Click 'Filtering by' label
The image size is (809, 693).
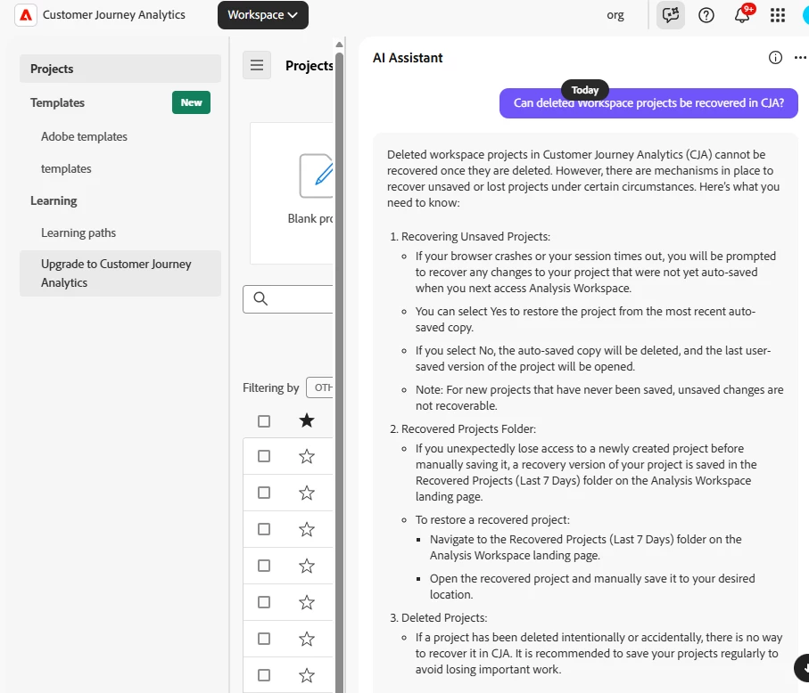point(271,387)
